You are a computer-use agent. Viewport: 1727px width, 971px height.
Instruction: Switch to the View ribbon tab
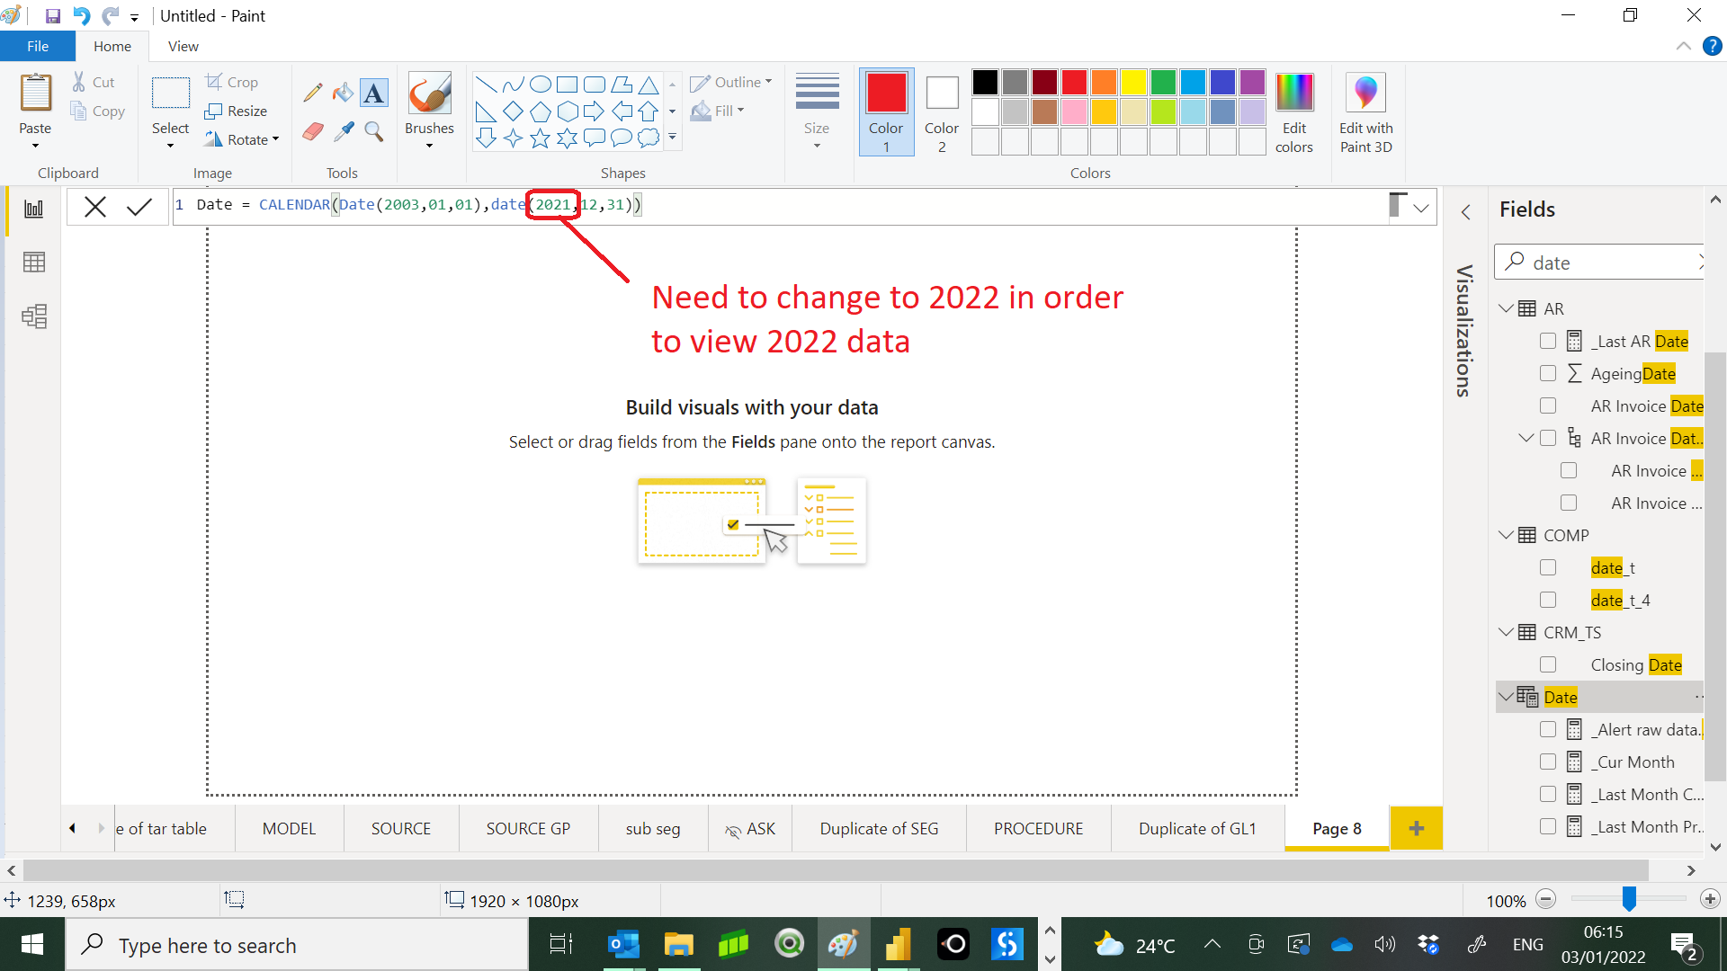point(183,46)
